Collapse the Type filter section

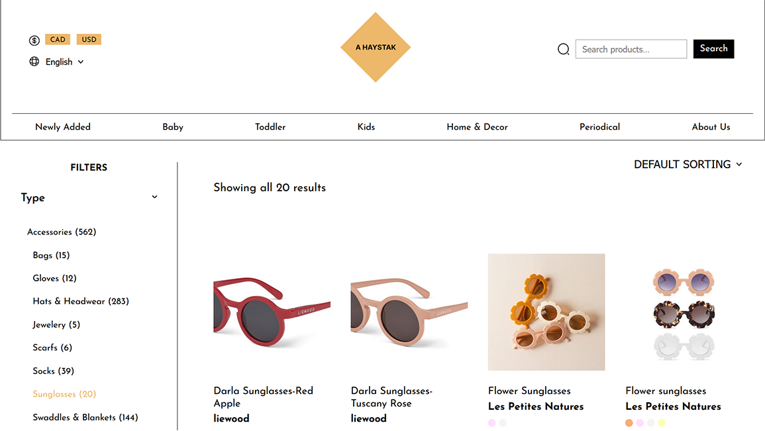pyautogui.click(x=154, y=197)
